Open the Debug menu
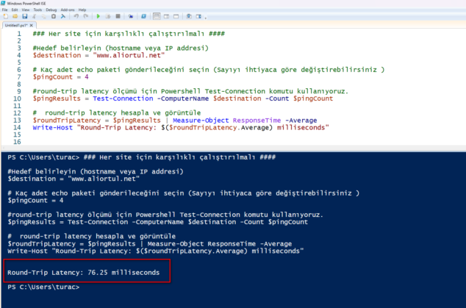The height and width of the screenshot is (308, 466). point(51,10)
